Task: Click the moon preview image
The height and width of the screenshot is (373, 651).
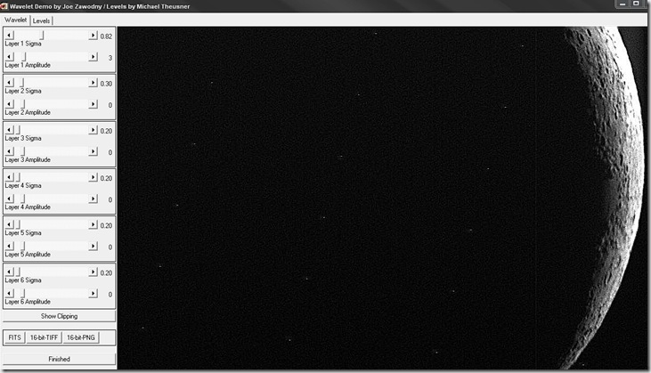Action: [x=382, y=198]
